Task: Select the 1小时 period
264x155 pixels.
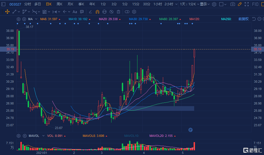Action: click(158, 4)
